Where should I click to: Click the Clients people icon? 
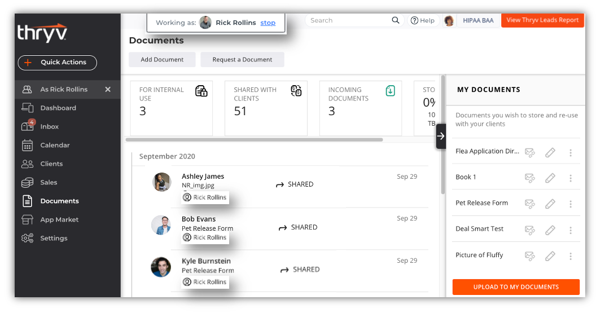[28, 164]
